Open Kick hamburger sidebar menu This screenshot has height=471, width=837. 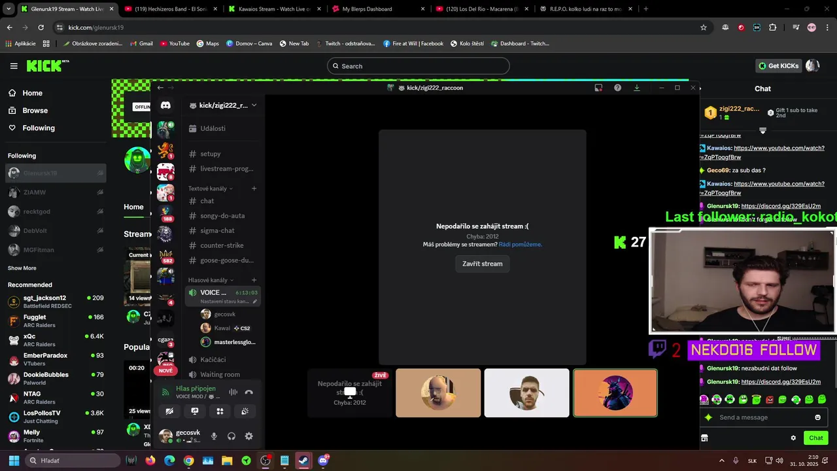click(14, 66)
